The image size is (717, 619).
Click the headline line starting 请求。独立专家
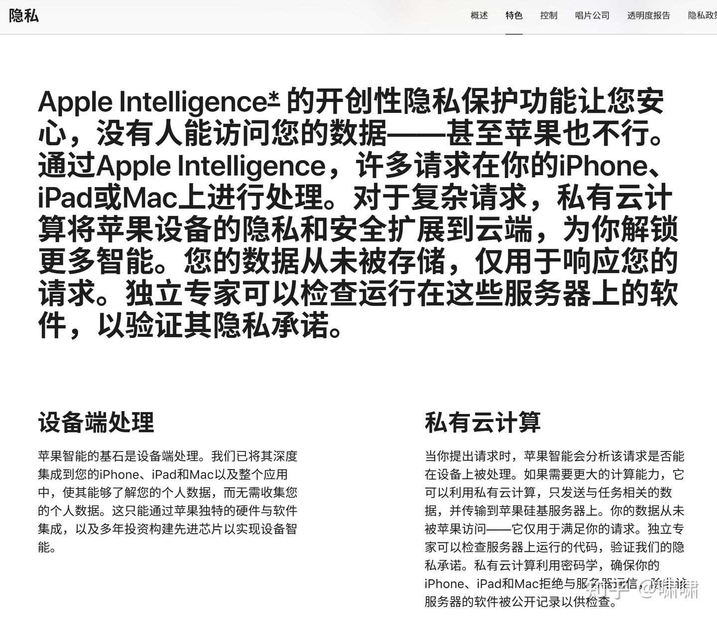358,294
